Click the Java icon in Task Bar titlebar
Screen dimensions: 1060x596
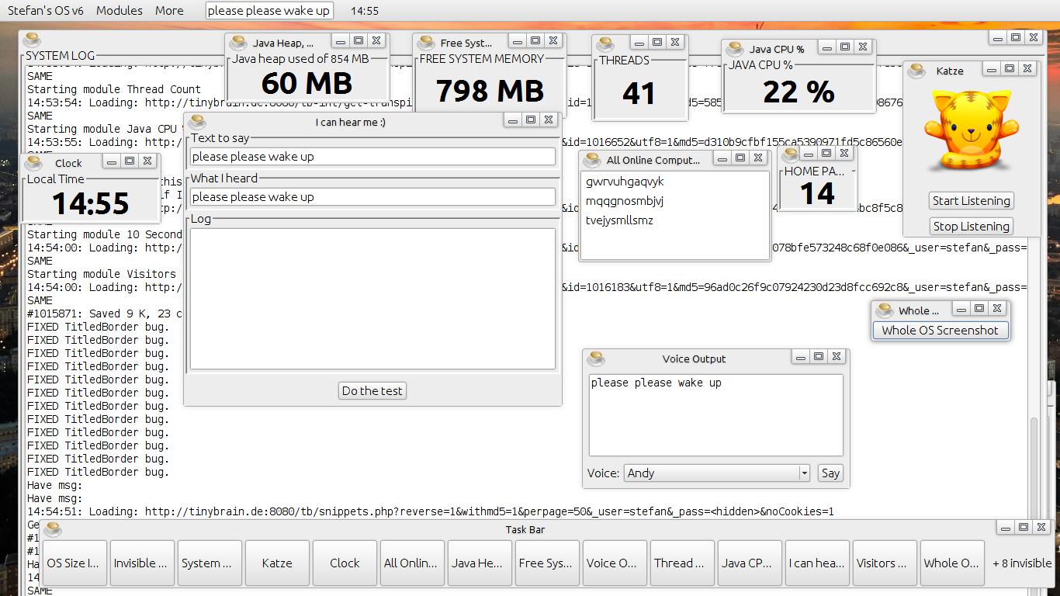click(53, 529)
